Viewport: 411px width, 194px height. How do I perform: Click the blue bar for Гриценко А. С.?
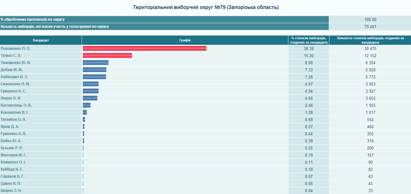point(91,91)
